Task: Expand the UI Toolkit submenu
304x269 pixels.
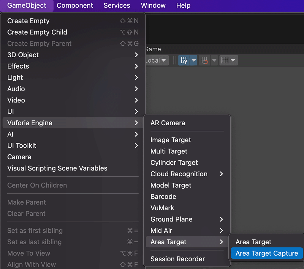Action: pos(73,145)
